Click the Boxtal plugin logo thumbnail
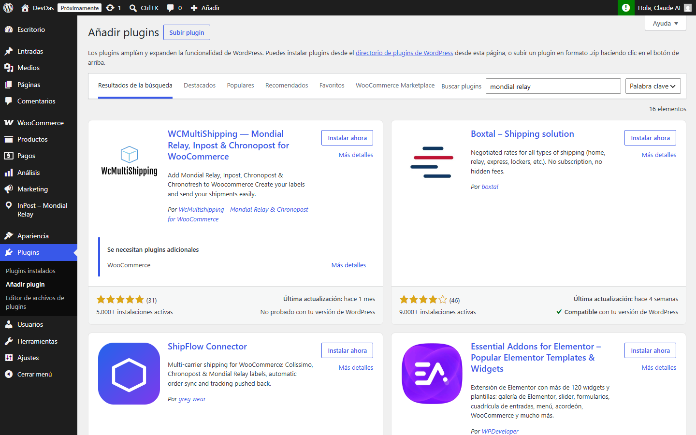696x435 pixels. coord(432,161)
